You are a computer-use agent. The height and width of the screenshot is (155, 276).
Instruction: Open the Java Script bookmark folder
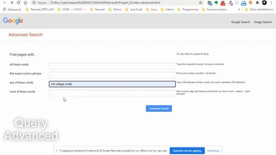[x=134, y=9]
